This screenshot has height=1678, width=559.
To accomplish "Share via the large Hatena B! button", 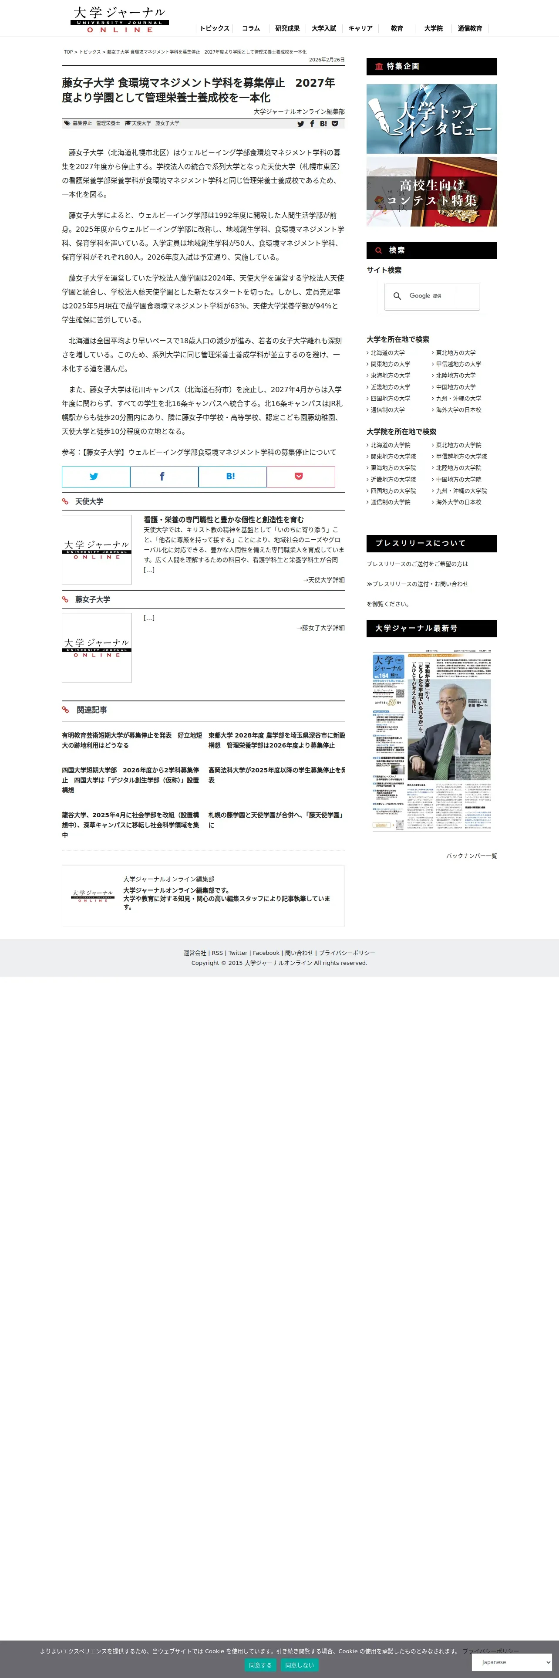I will coord(232,476).
